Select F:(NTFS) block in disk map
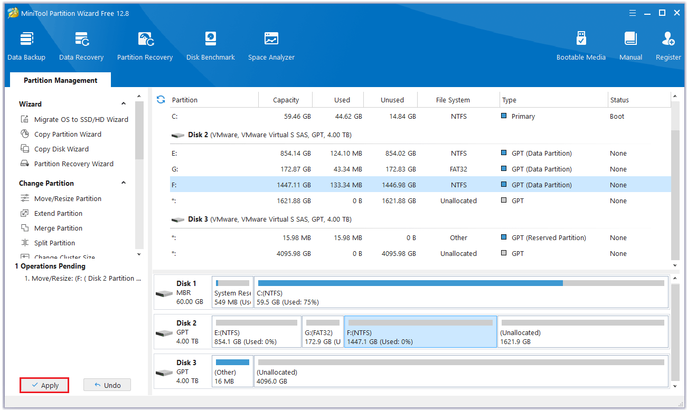 pos(420,332)
